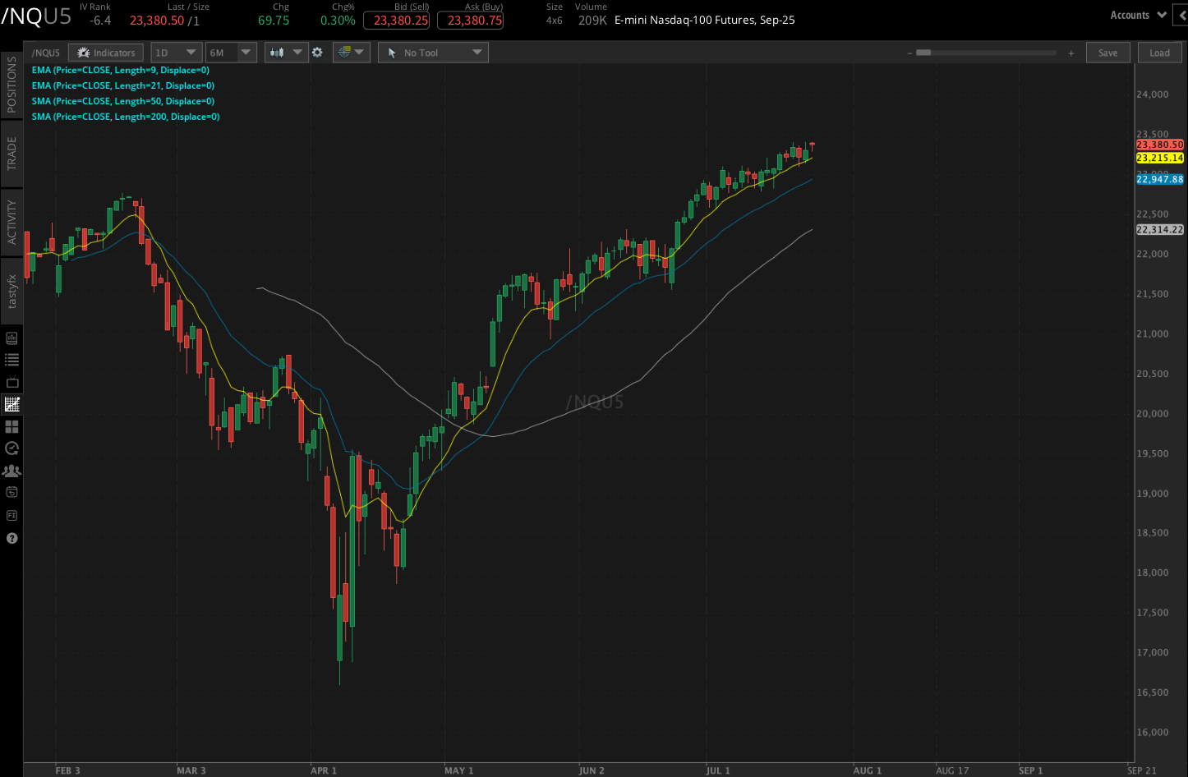Click the help question mark icon
The width and height of the screenshot is (1188, 777).
coord(12,538)
